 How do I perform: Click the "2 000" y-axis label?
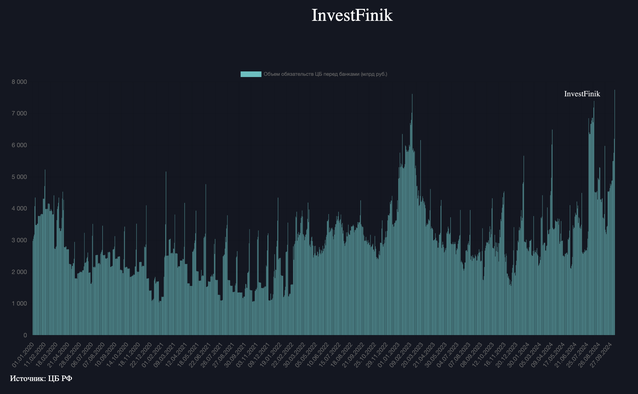19,272
